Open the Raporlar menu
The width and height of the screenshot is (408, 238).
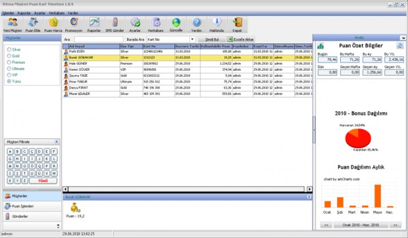[24, 13]
